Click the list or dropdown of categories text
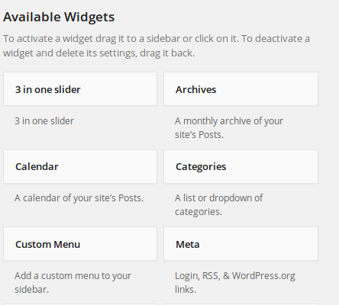 (219, 205)
